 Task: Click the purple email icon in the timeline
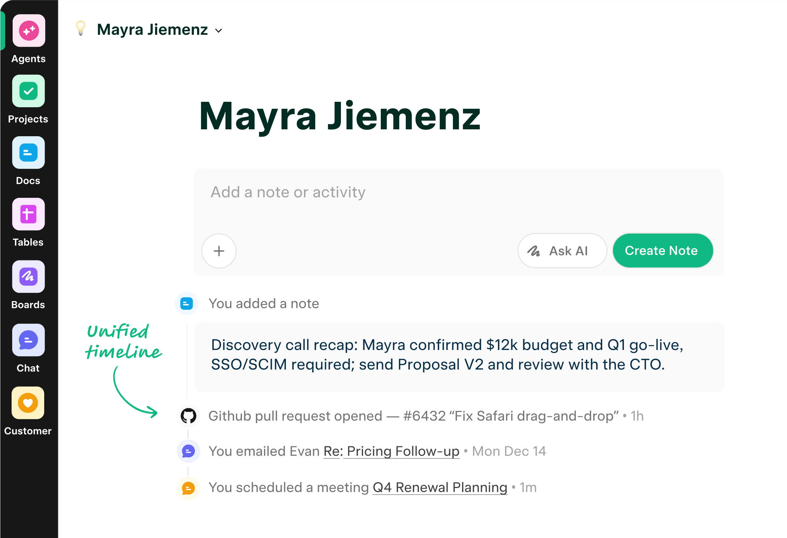tap(188, 451)
